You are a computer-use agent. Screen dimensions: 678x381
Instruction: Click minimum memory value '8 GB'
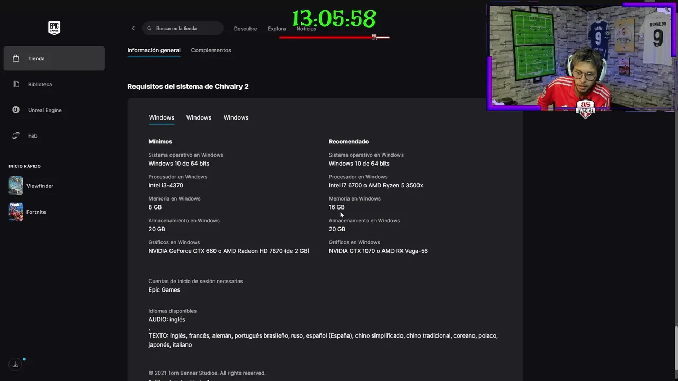pyautogui.click(x=155, y=207)
